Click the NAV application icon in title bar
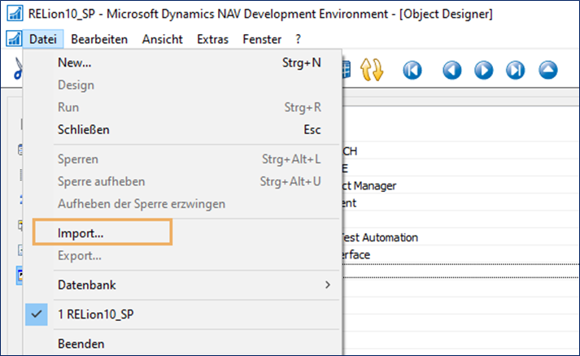 [13, 15]
